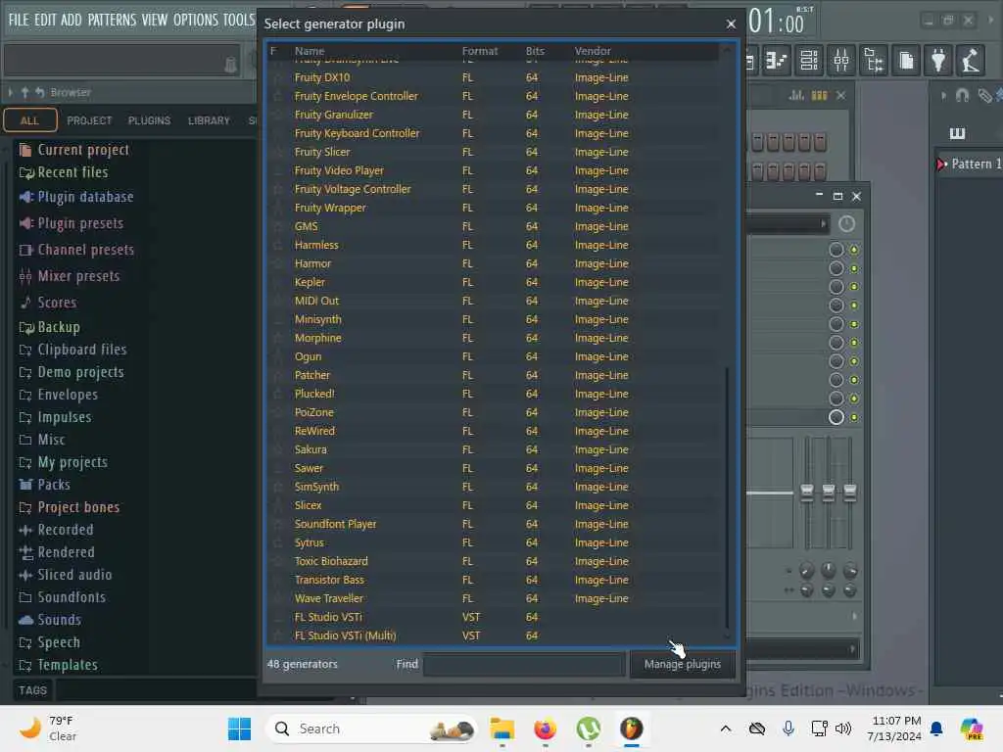Viewport: 1003px width, 752px height.
Task: Click the Manage plugins button
Action: (x=683, y=665)
